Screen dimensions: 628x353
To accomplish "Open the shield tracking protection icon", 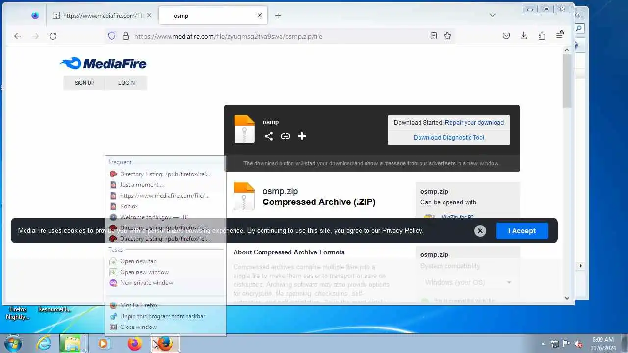I will 112,36.
